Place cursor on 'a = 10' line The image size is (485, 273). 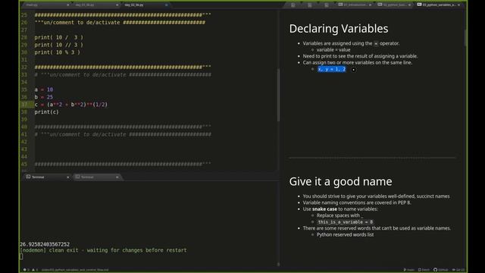pyautogui.click(x=44, y=89)
